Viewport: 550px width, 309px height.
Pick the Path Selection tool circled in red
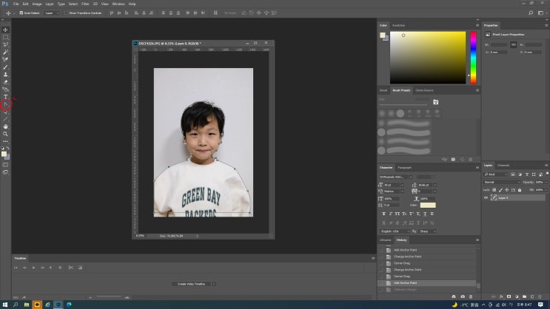[6, 105]
